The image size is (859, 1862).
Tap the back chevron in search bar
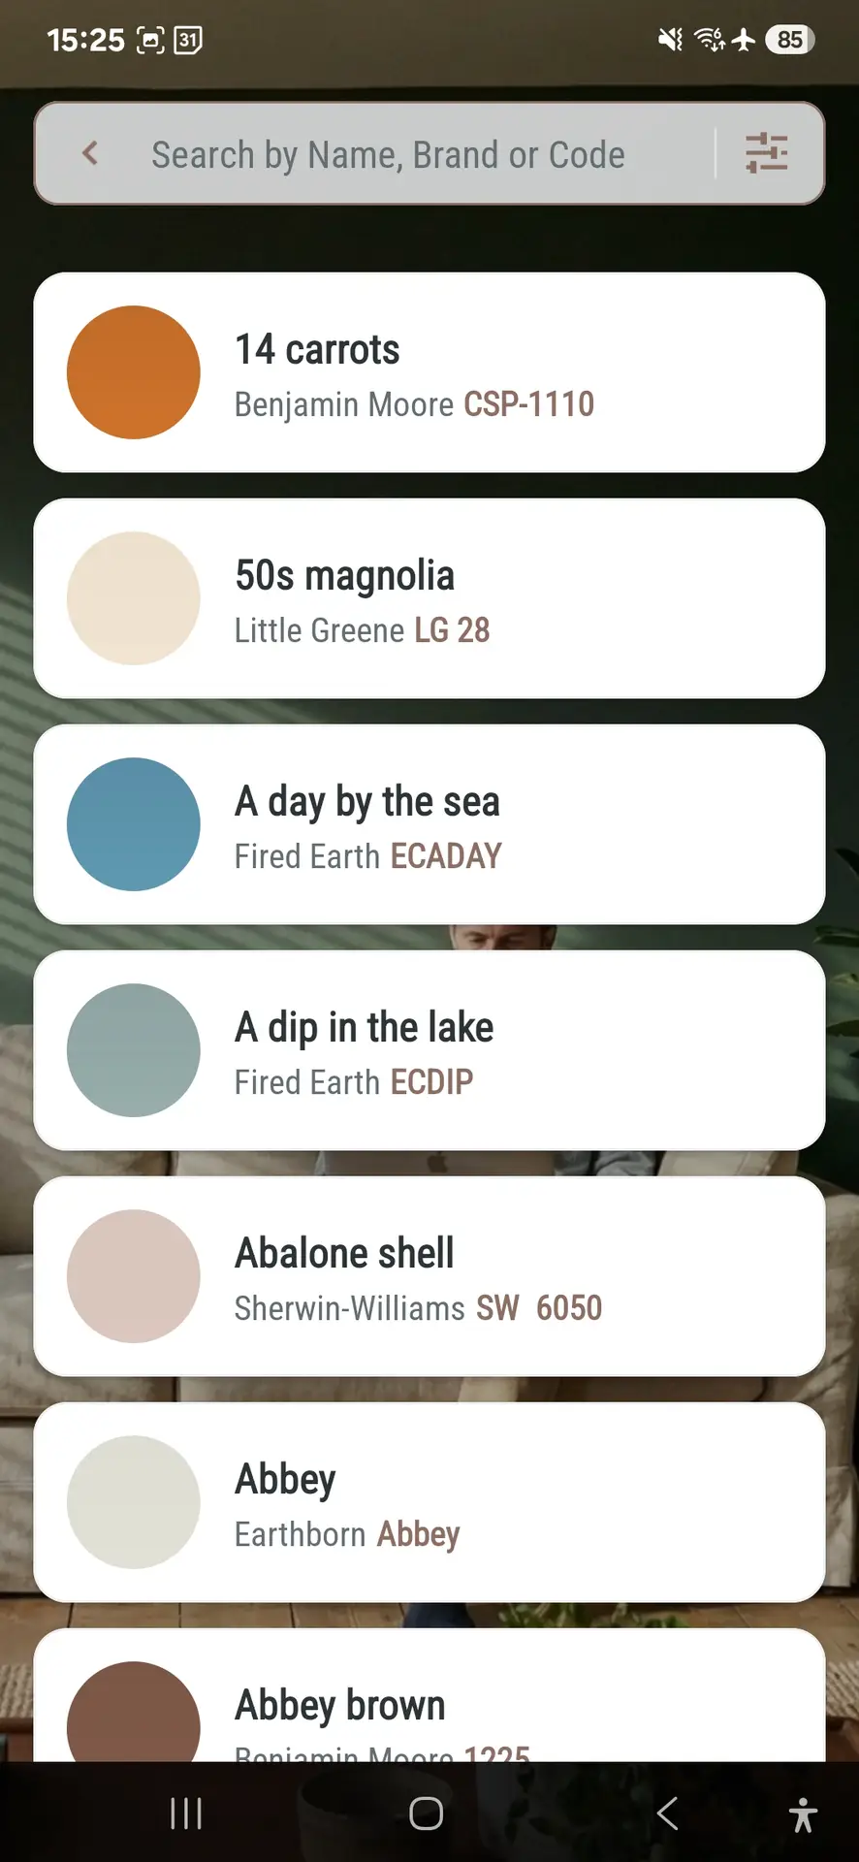(x=90, y=153)
